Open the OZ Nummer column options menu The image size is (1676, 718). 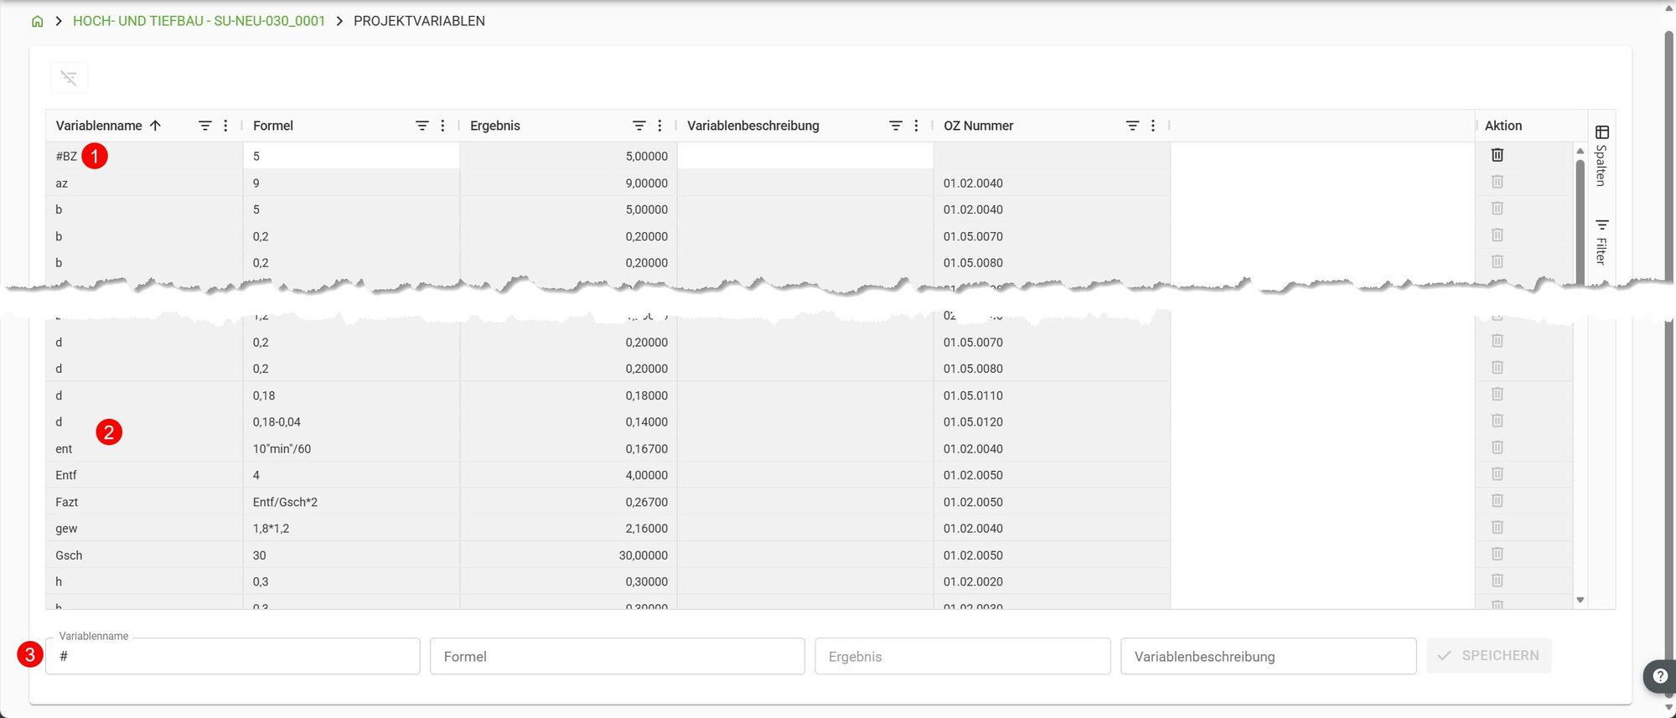tap(1153, 126)
